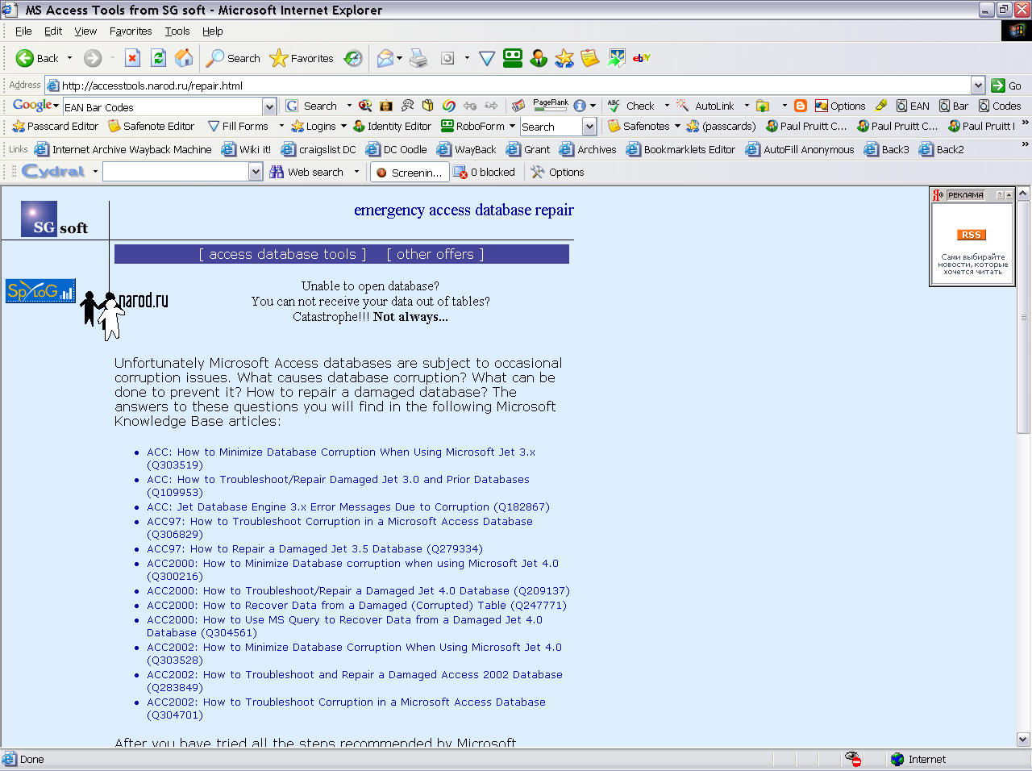Refresh the current page
Image resolution: width=1032 pixels, height=771 pixels.
159,58
